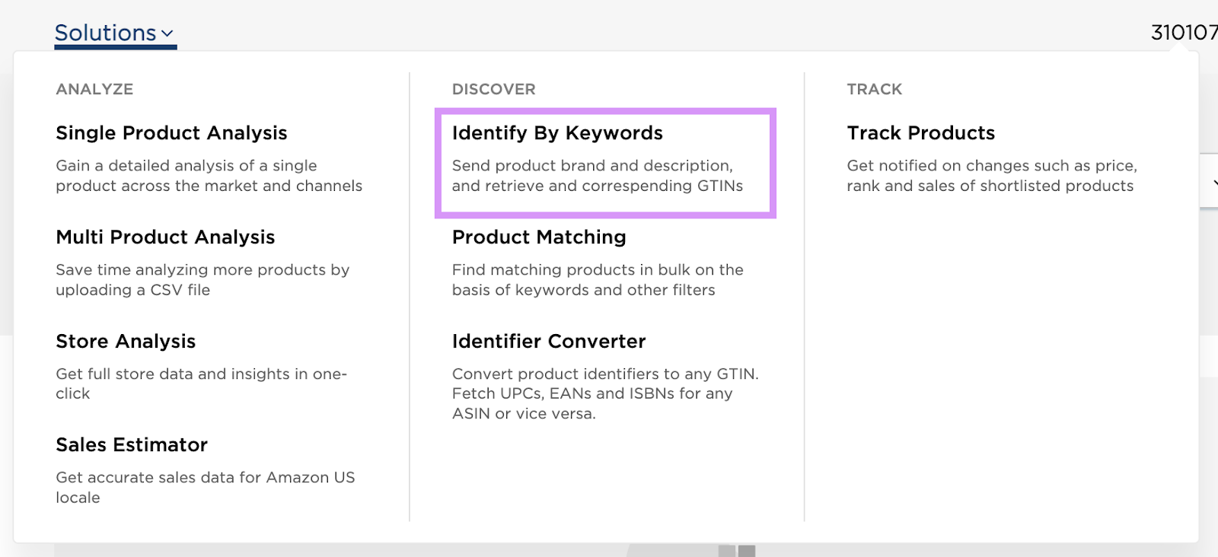This screenshot has width=1218, height=557.
Task: Click the TRACK section header
Action: [x=873, y=89]
